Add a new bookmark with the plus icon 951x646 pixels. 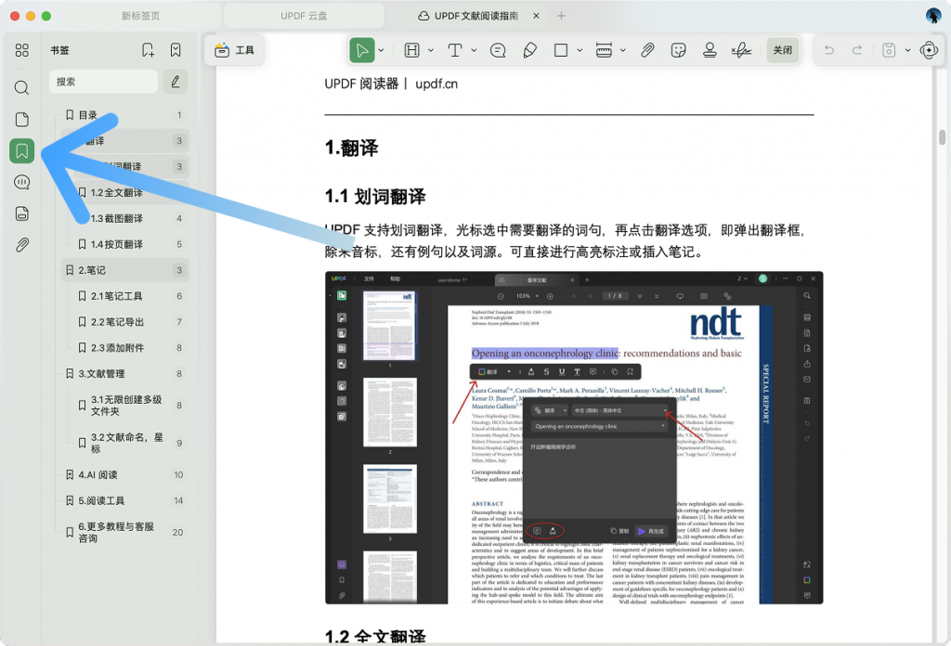148,50
